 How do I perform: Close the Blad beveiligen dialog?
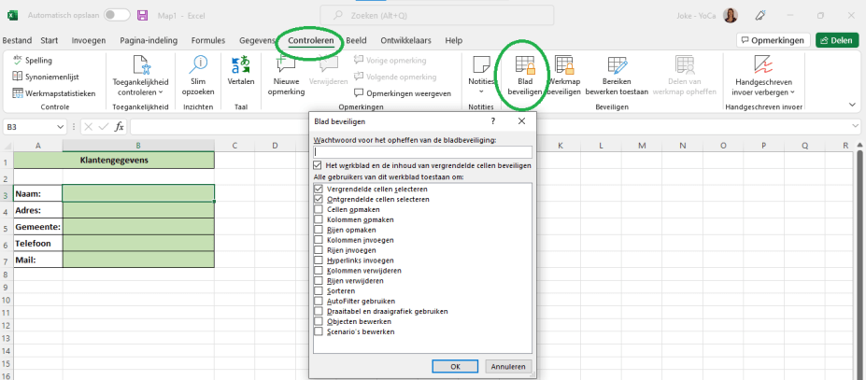521,120
